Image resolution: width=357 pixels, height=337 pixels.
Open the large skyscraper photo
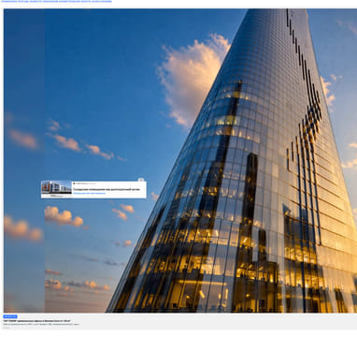point(180,160)
